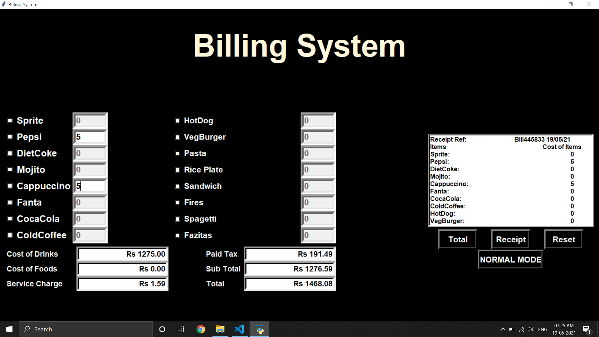The width and height of the screenshot is (599, 337).
Task: Open Chrome from the taskbar
Action: coord(201,329)
